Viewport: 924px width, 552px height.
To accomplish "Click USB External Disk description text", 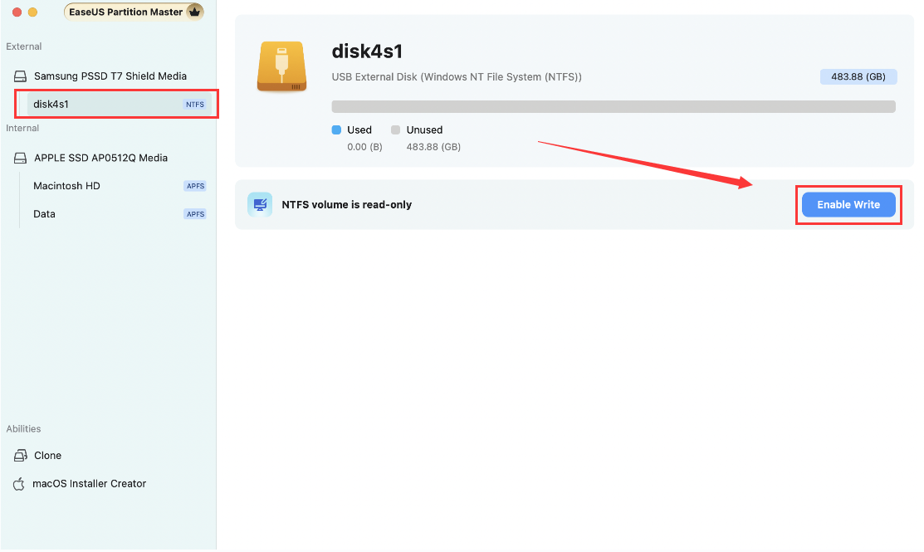I will tap(457, 76).
